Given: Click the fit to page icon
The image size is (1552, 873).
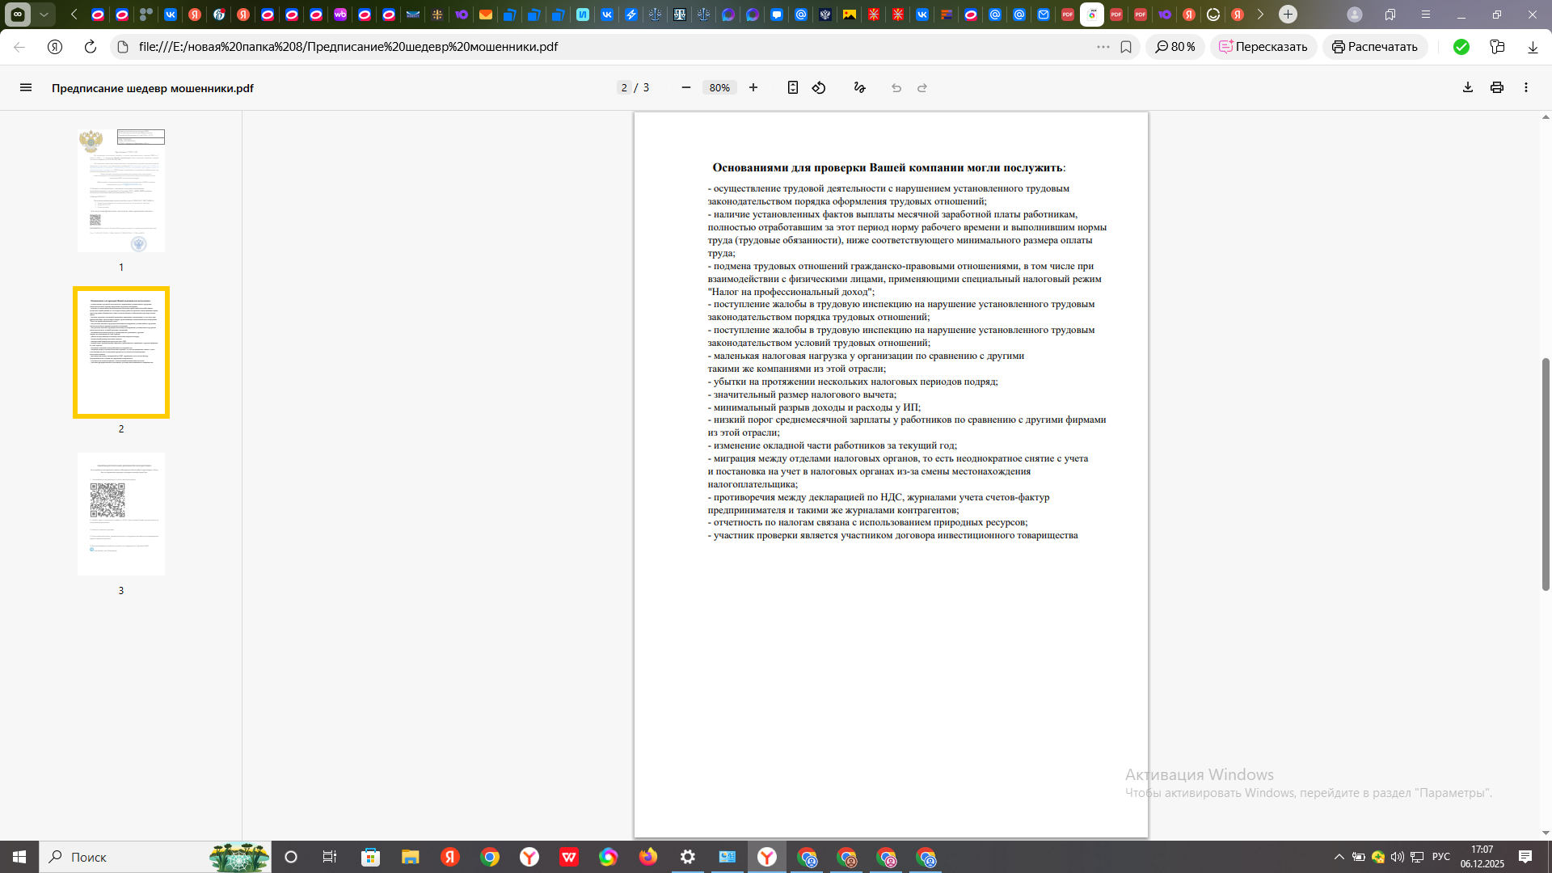Looking at the screenshot, I should [x=793, y=87].
